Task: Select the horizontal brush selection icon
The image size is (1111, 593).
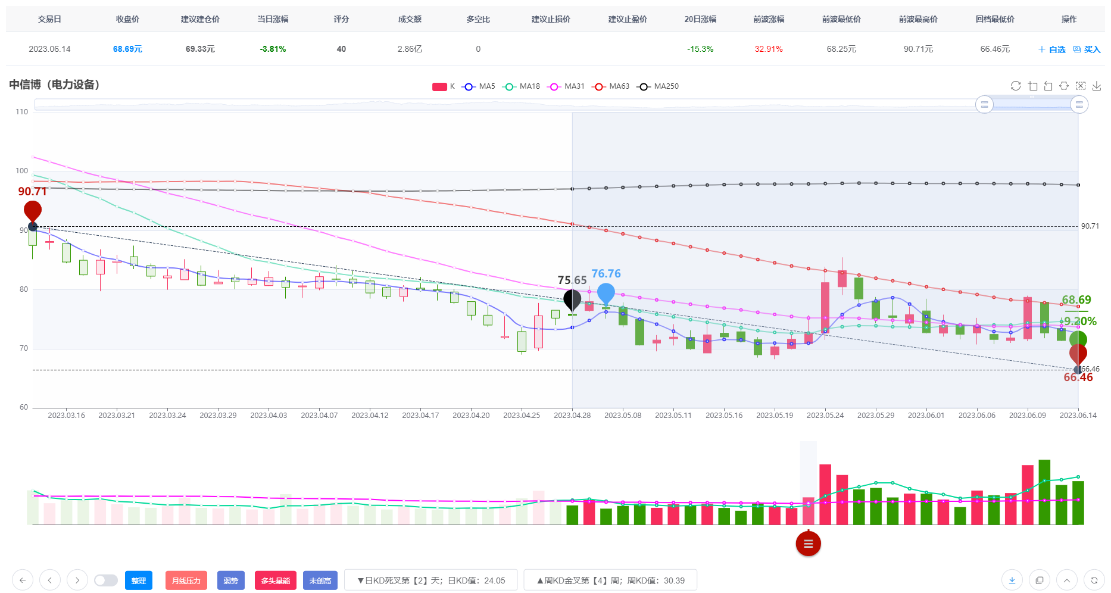Action: (1065, 86)
